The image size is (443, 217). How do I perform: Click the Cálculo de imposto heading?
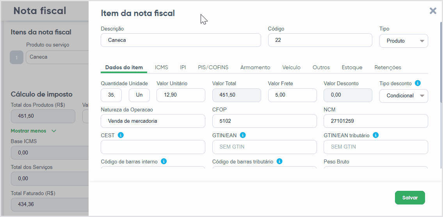click(41, 94)
